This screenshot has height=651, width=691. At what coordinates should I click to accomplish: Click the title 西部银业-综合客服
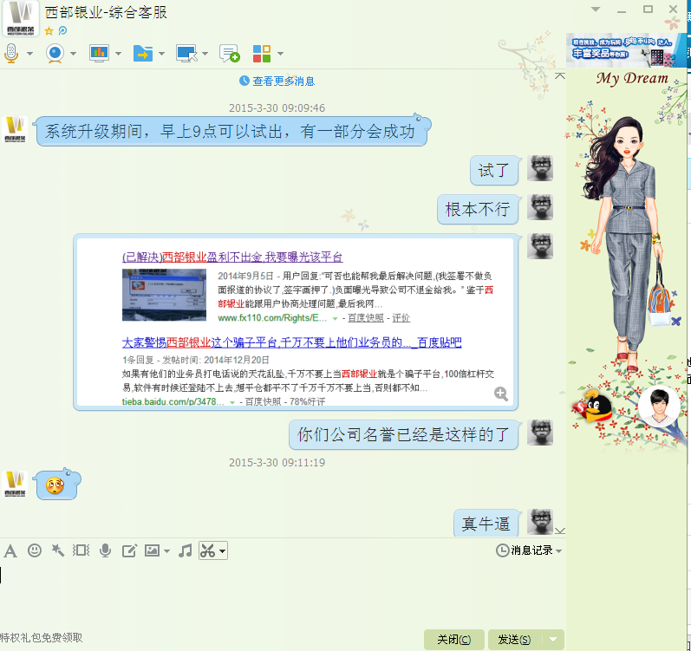[x=106, y=12]
